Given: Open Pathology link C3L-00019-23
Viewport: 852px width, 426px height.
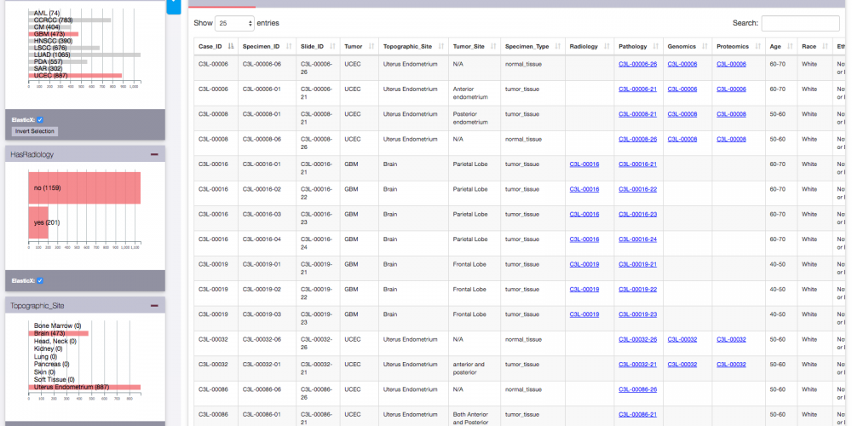Looking at the screenshot, I should [637, 314].
